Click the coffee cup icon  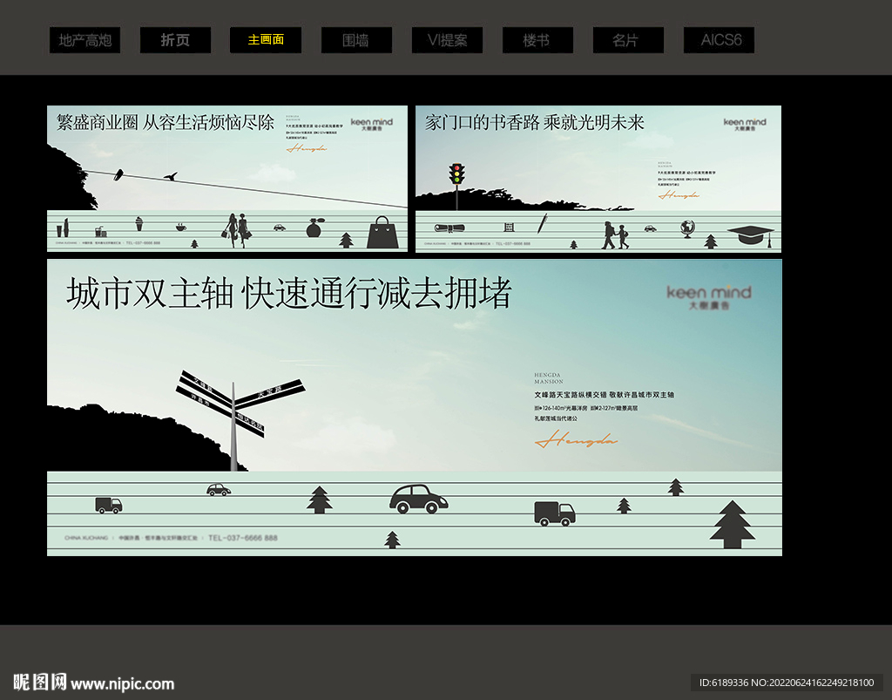click(x=180, y=227)
